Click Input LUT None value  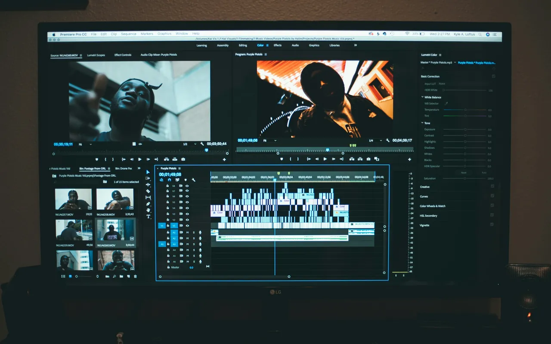(x=442, y=83)
